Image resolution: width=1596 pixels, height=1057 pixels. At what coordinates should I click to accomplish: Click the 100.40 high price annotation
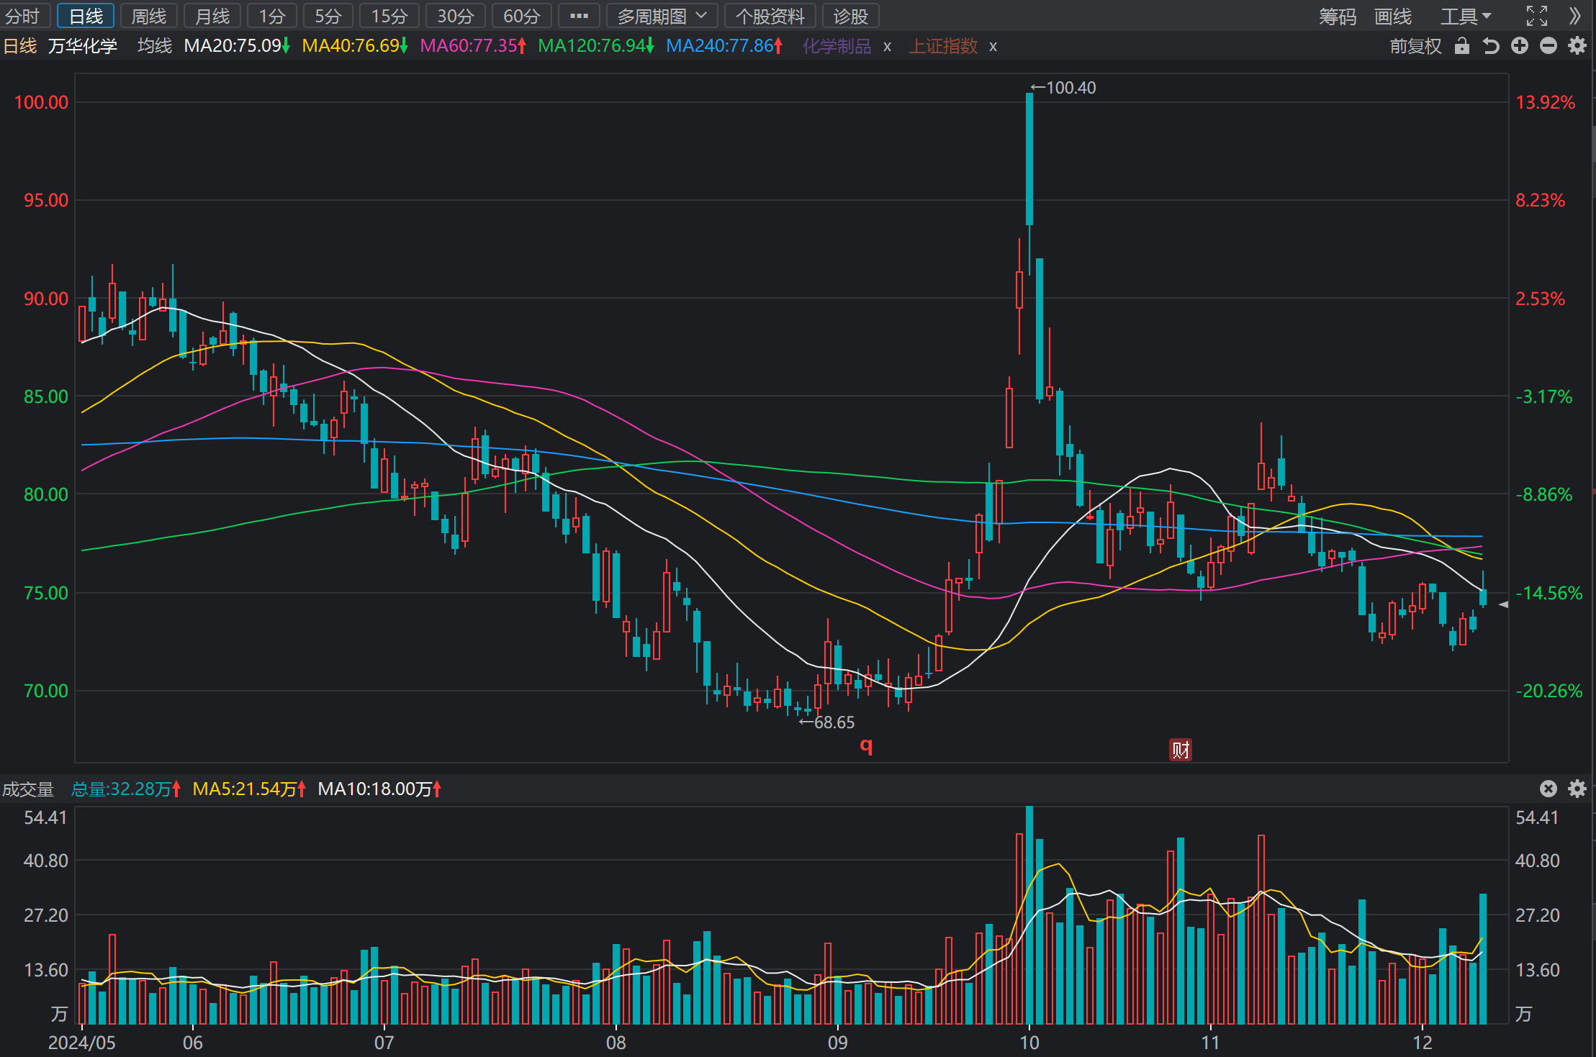point(1063,88)
